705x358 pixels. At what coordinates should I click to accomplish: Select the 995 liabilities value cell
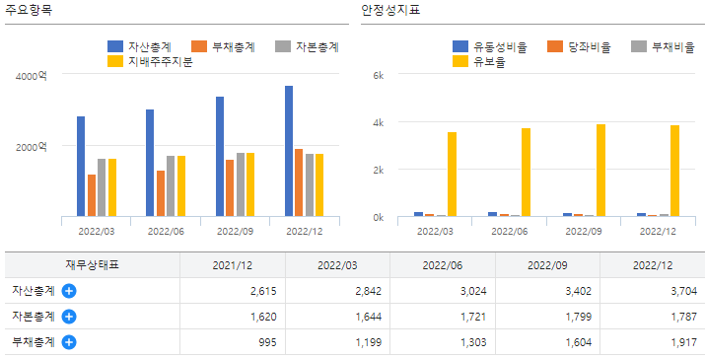[233, 342]
